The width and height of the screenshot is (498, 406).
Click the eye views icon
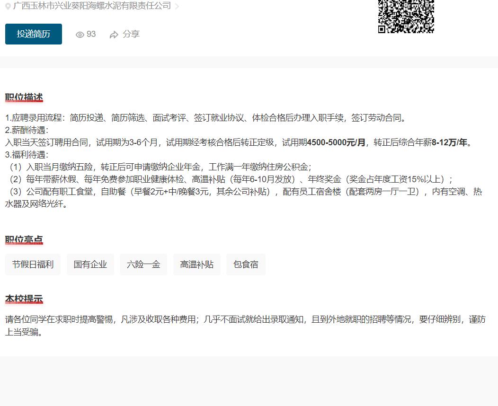[80, 35]
